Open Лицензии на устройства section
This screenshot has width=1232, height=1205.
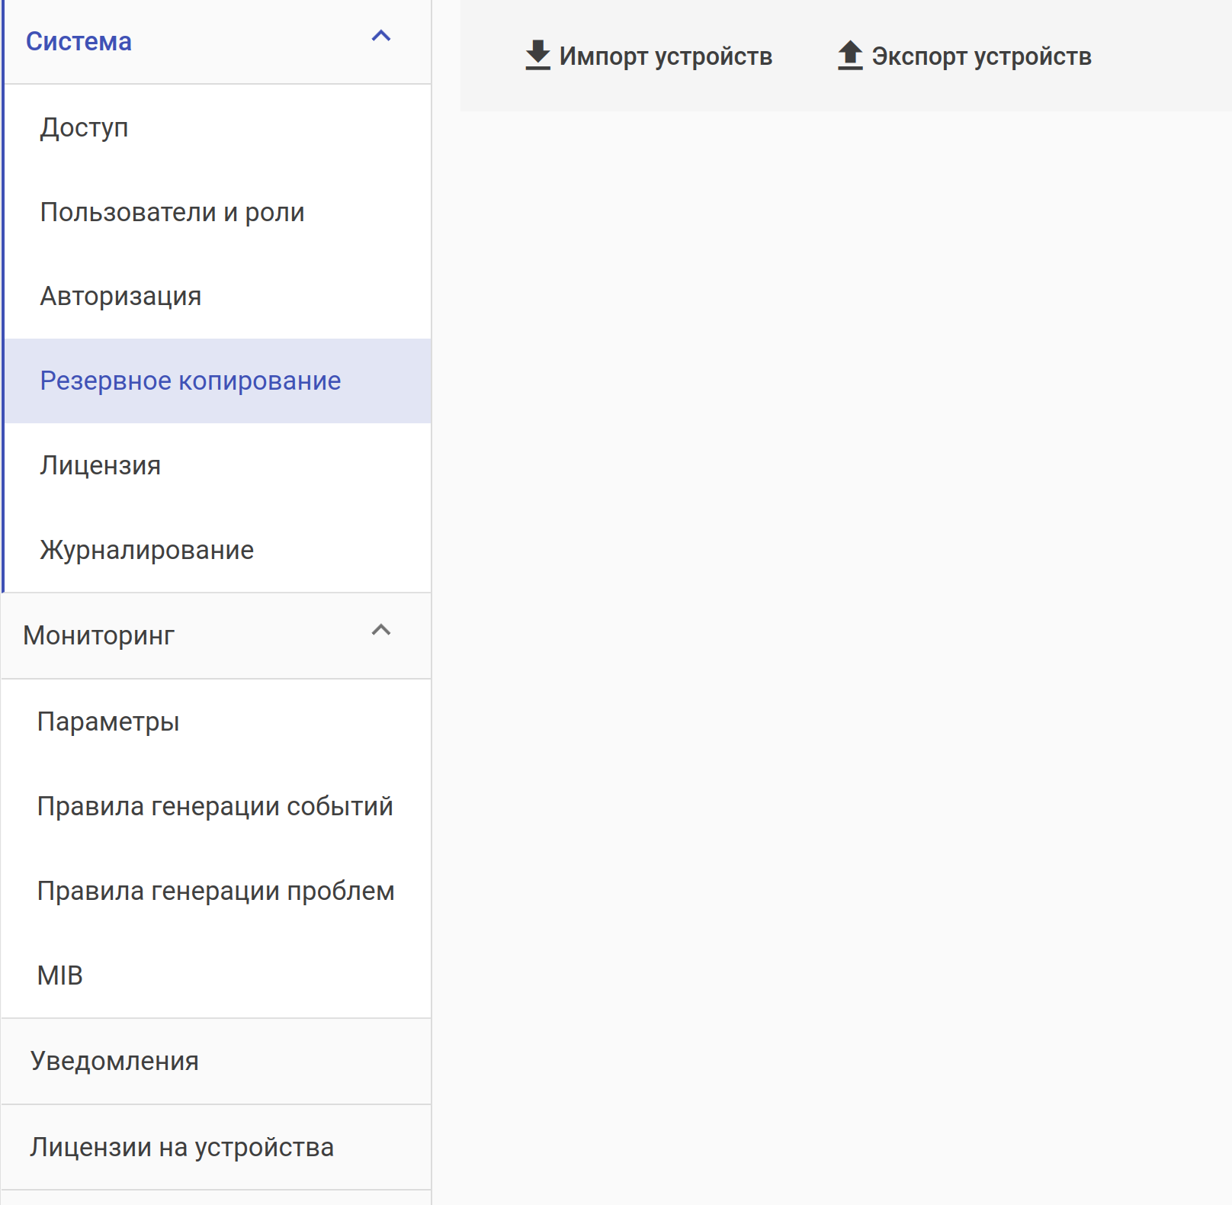(x=182, y=1147)
